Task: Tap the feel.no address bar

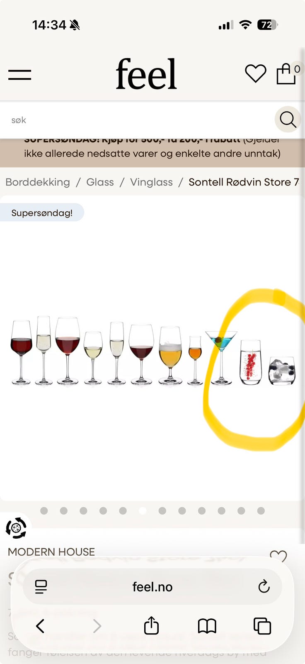Action: [x=152, y=586]
